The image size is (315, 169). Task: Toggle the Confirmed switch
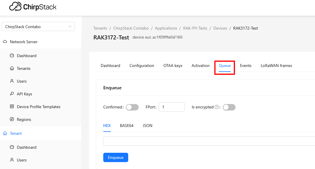coord(132,107)
